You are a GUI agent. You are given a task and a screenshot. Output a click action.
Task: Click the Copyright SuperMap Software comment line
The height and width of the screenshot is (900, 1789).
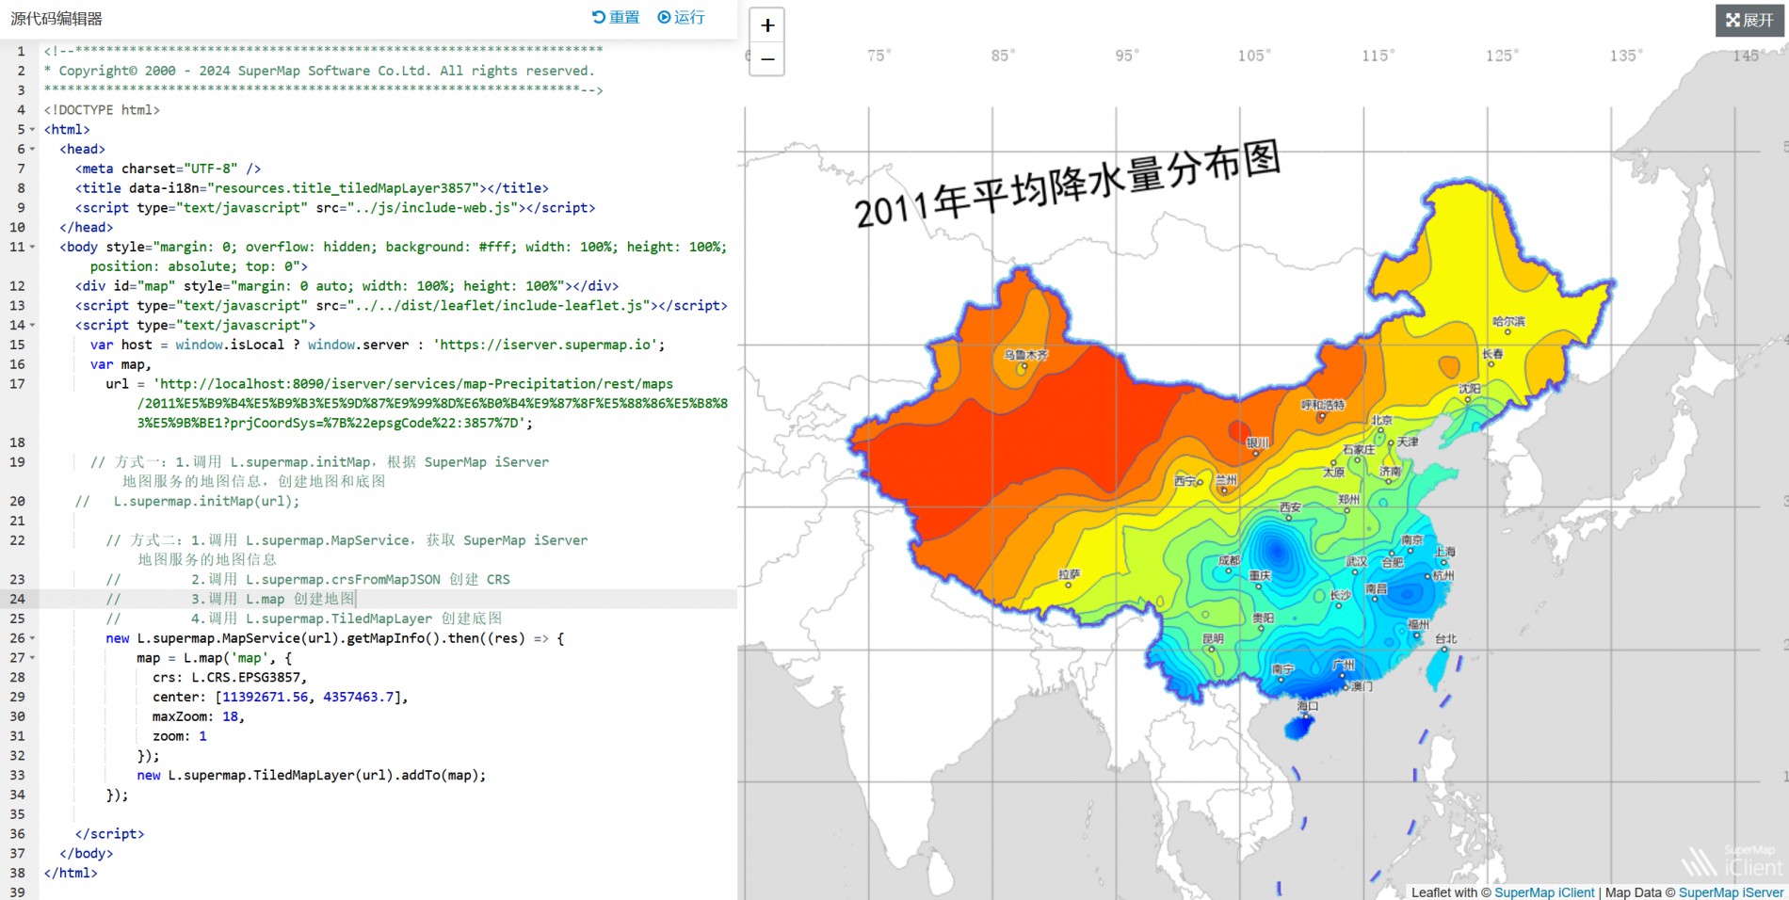pos(319,72)
